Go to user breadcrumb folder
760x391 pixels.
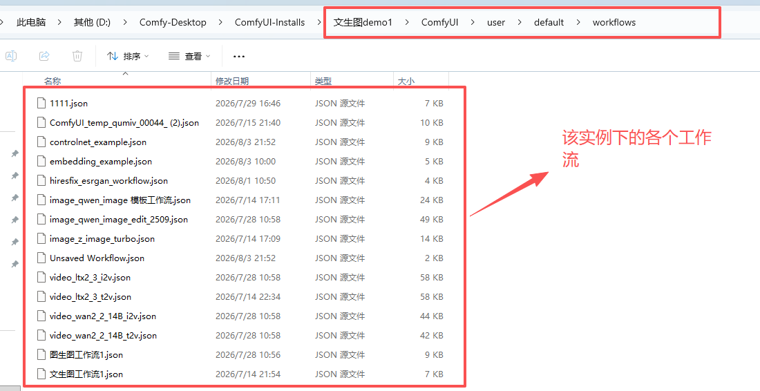496,22
